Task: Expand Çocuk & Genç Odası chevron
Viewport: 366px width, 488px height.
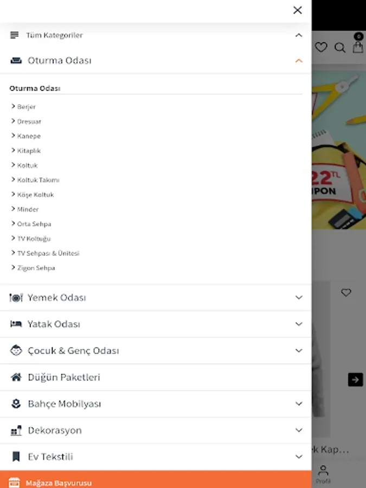Action: [299, 351]
